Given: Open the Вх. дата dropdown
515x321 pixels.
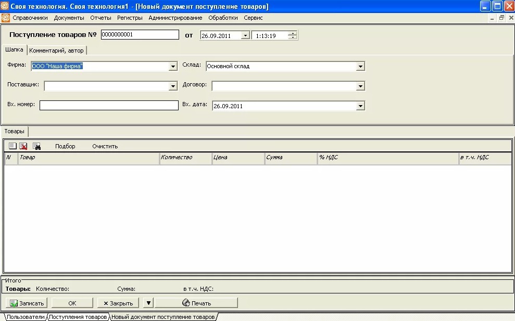Looking at the screenshot, I should [x=360, y=106].
